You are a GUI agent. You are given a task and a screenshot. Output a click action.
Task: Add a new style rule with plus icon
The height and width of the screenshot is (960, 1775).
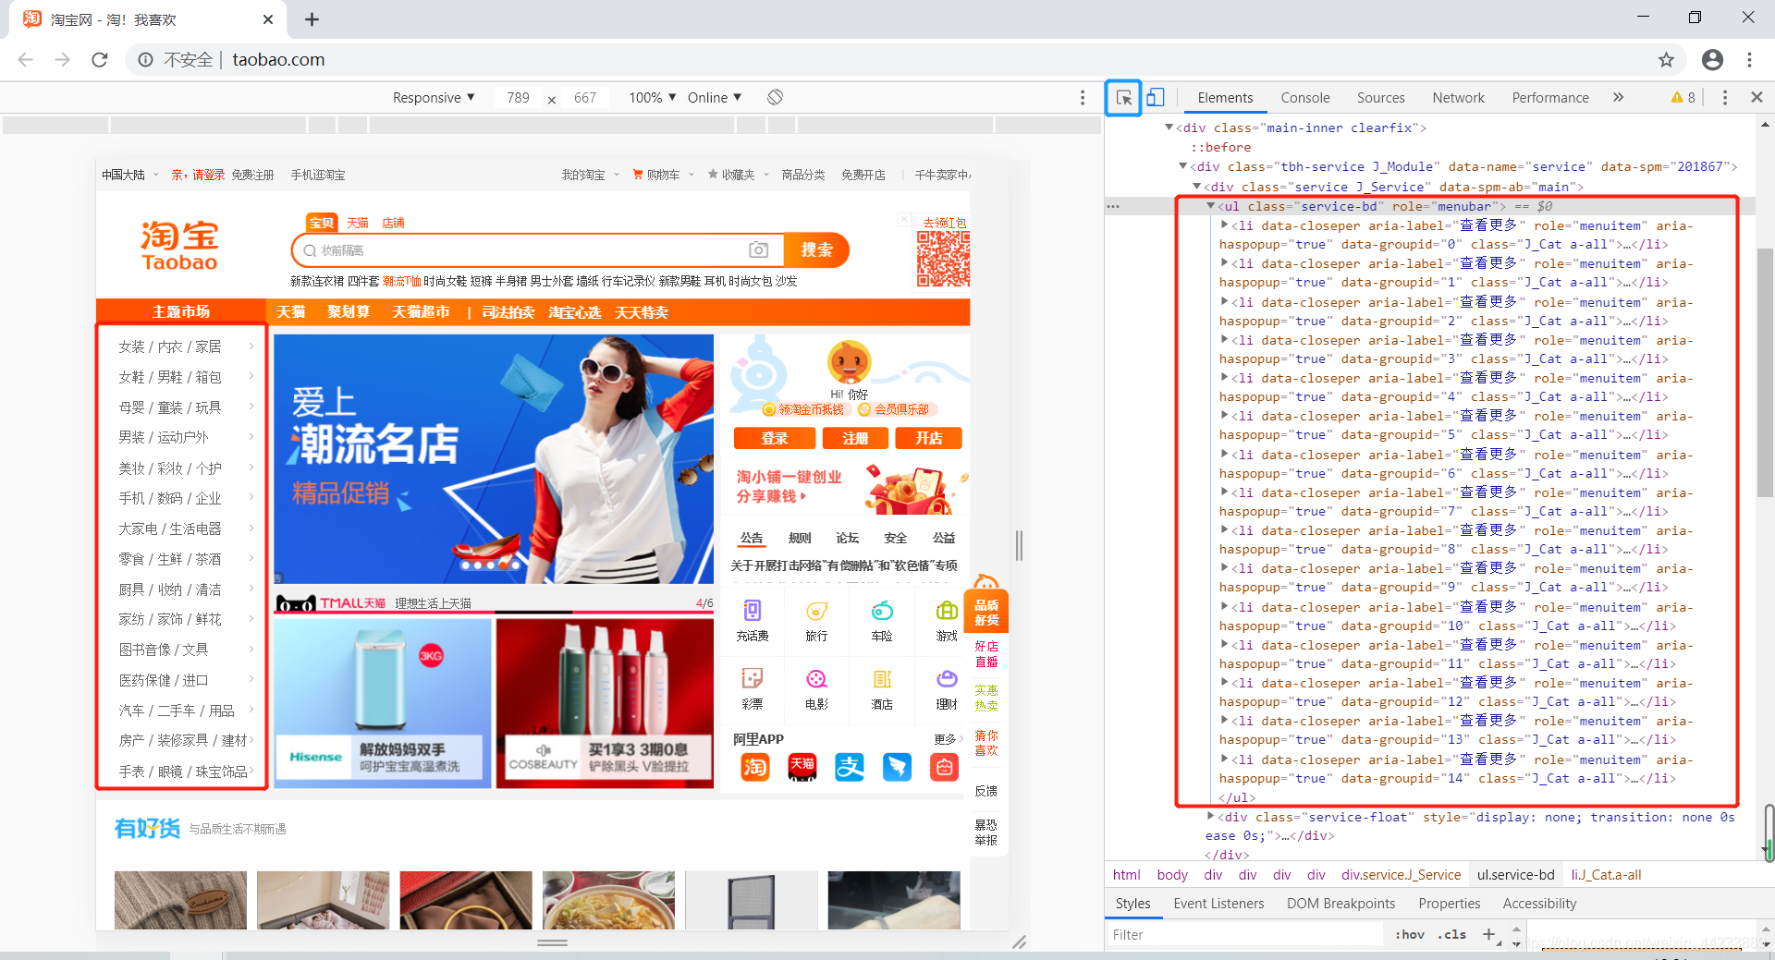coord(1488,934)
